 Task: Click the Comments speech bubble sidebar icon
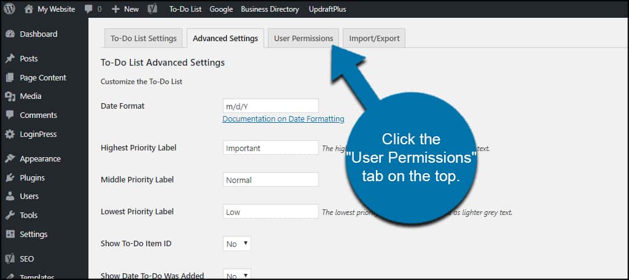pos(10,115)
